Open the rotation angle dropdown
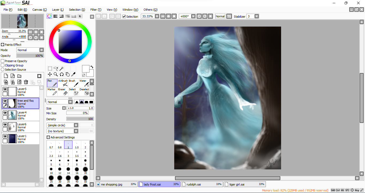The image size is (365, 193). [193, 16]
